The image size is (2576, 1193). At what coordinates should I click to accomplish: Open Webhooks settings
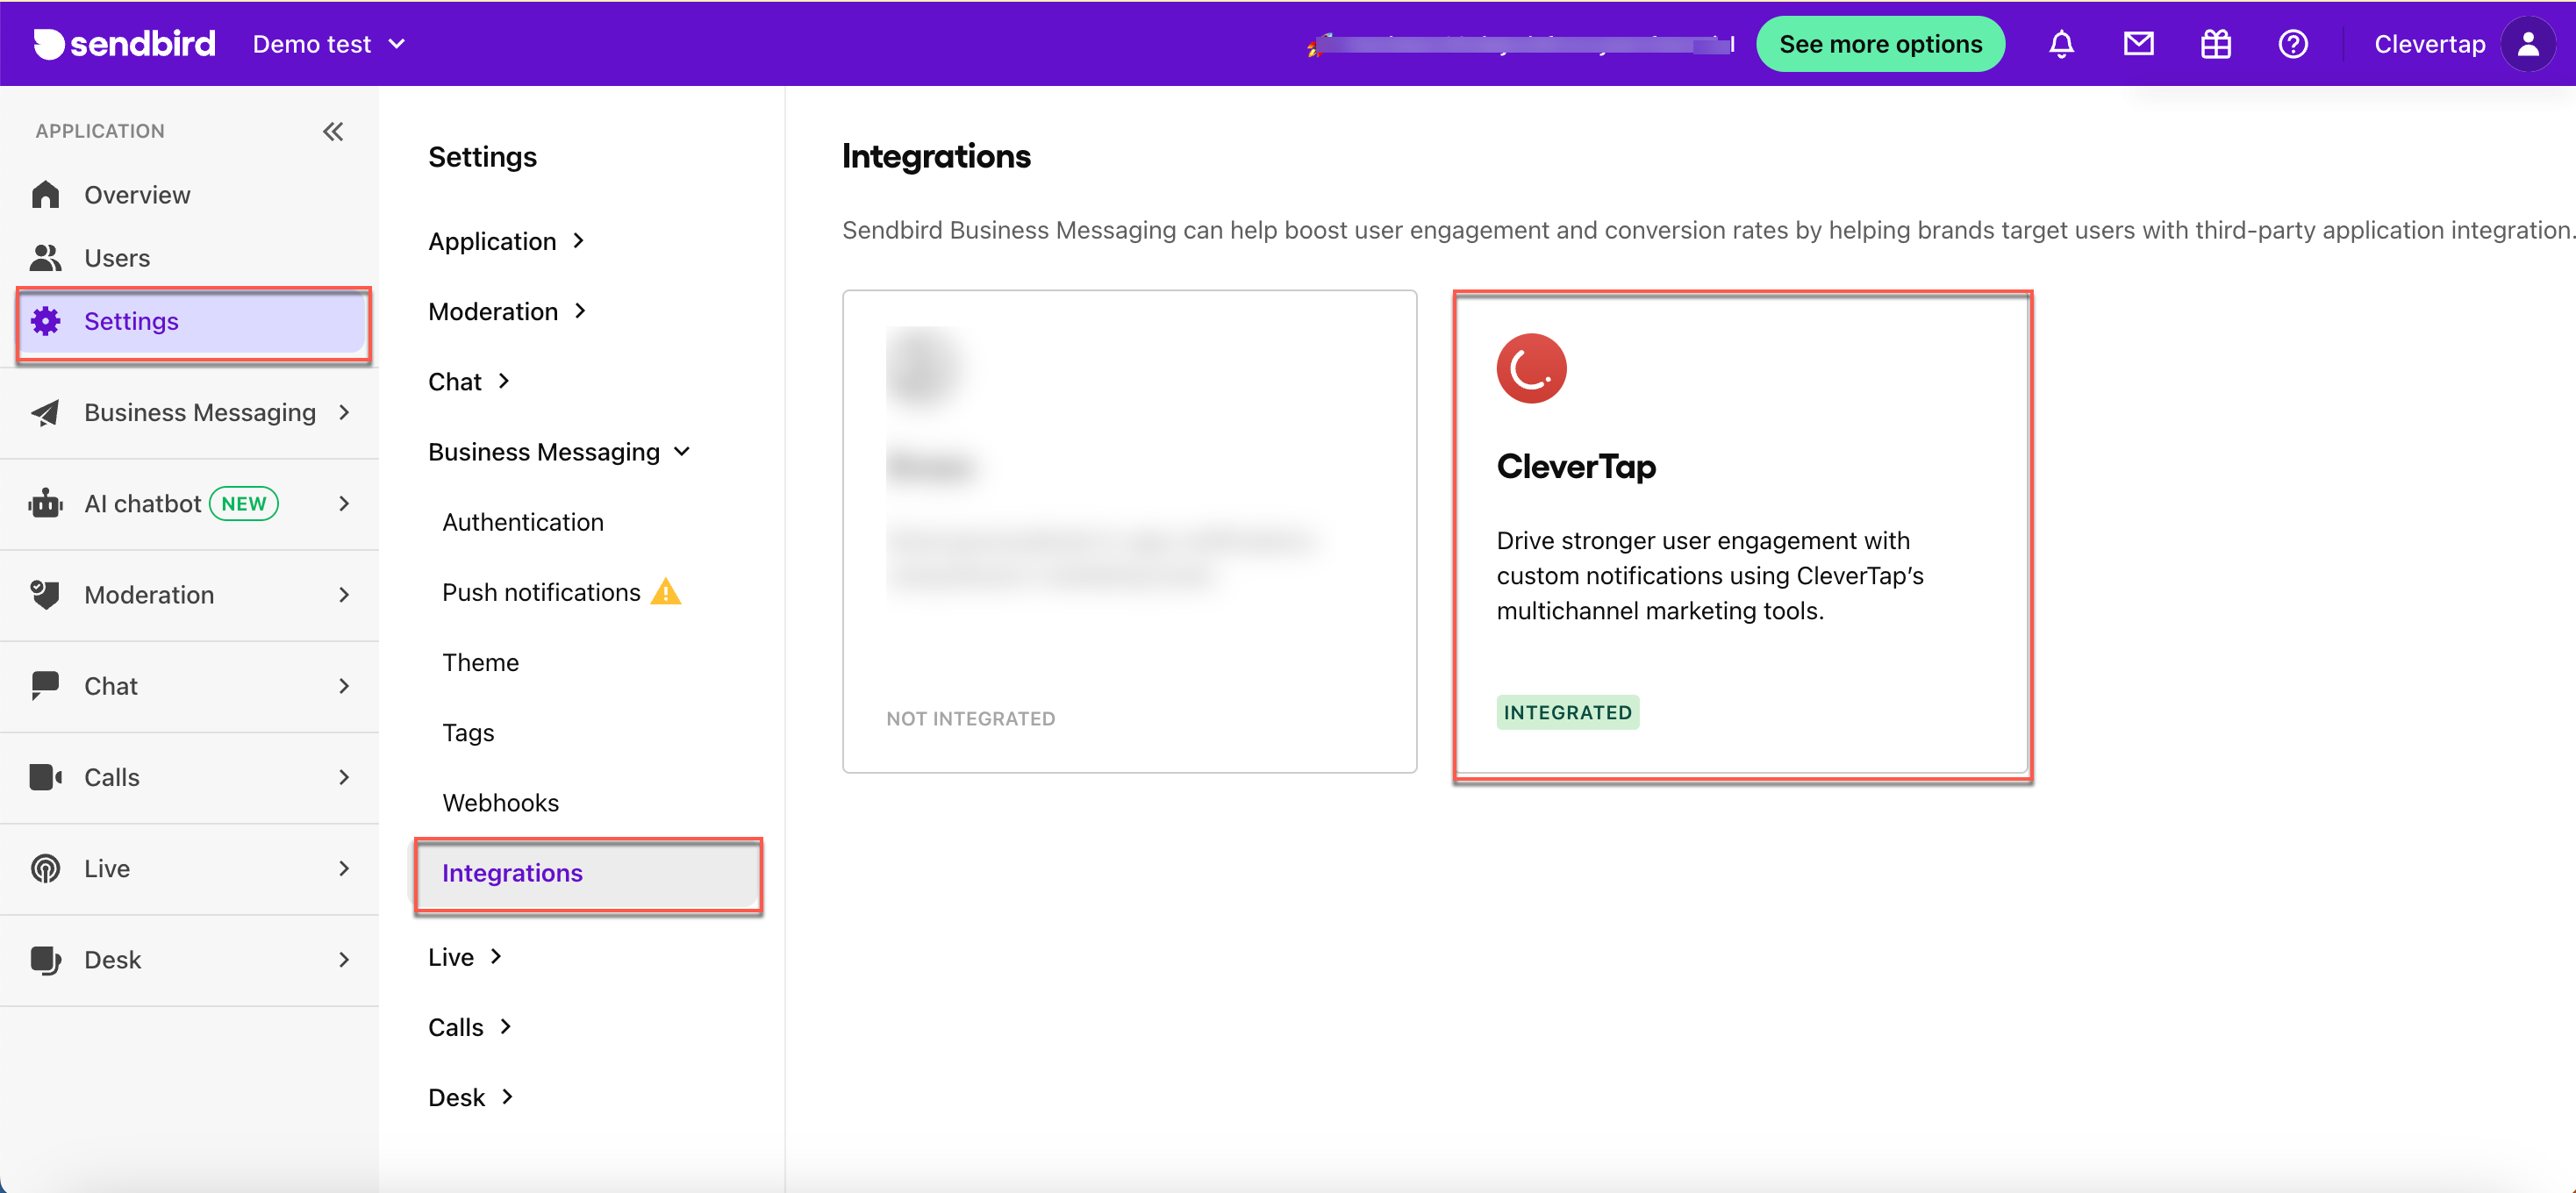(500, 802)
